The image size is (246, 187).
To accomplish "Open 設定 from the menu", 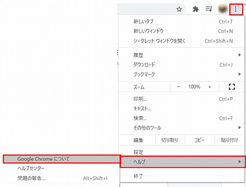I will point(182,152).
